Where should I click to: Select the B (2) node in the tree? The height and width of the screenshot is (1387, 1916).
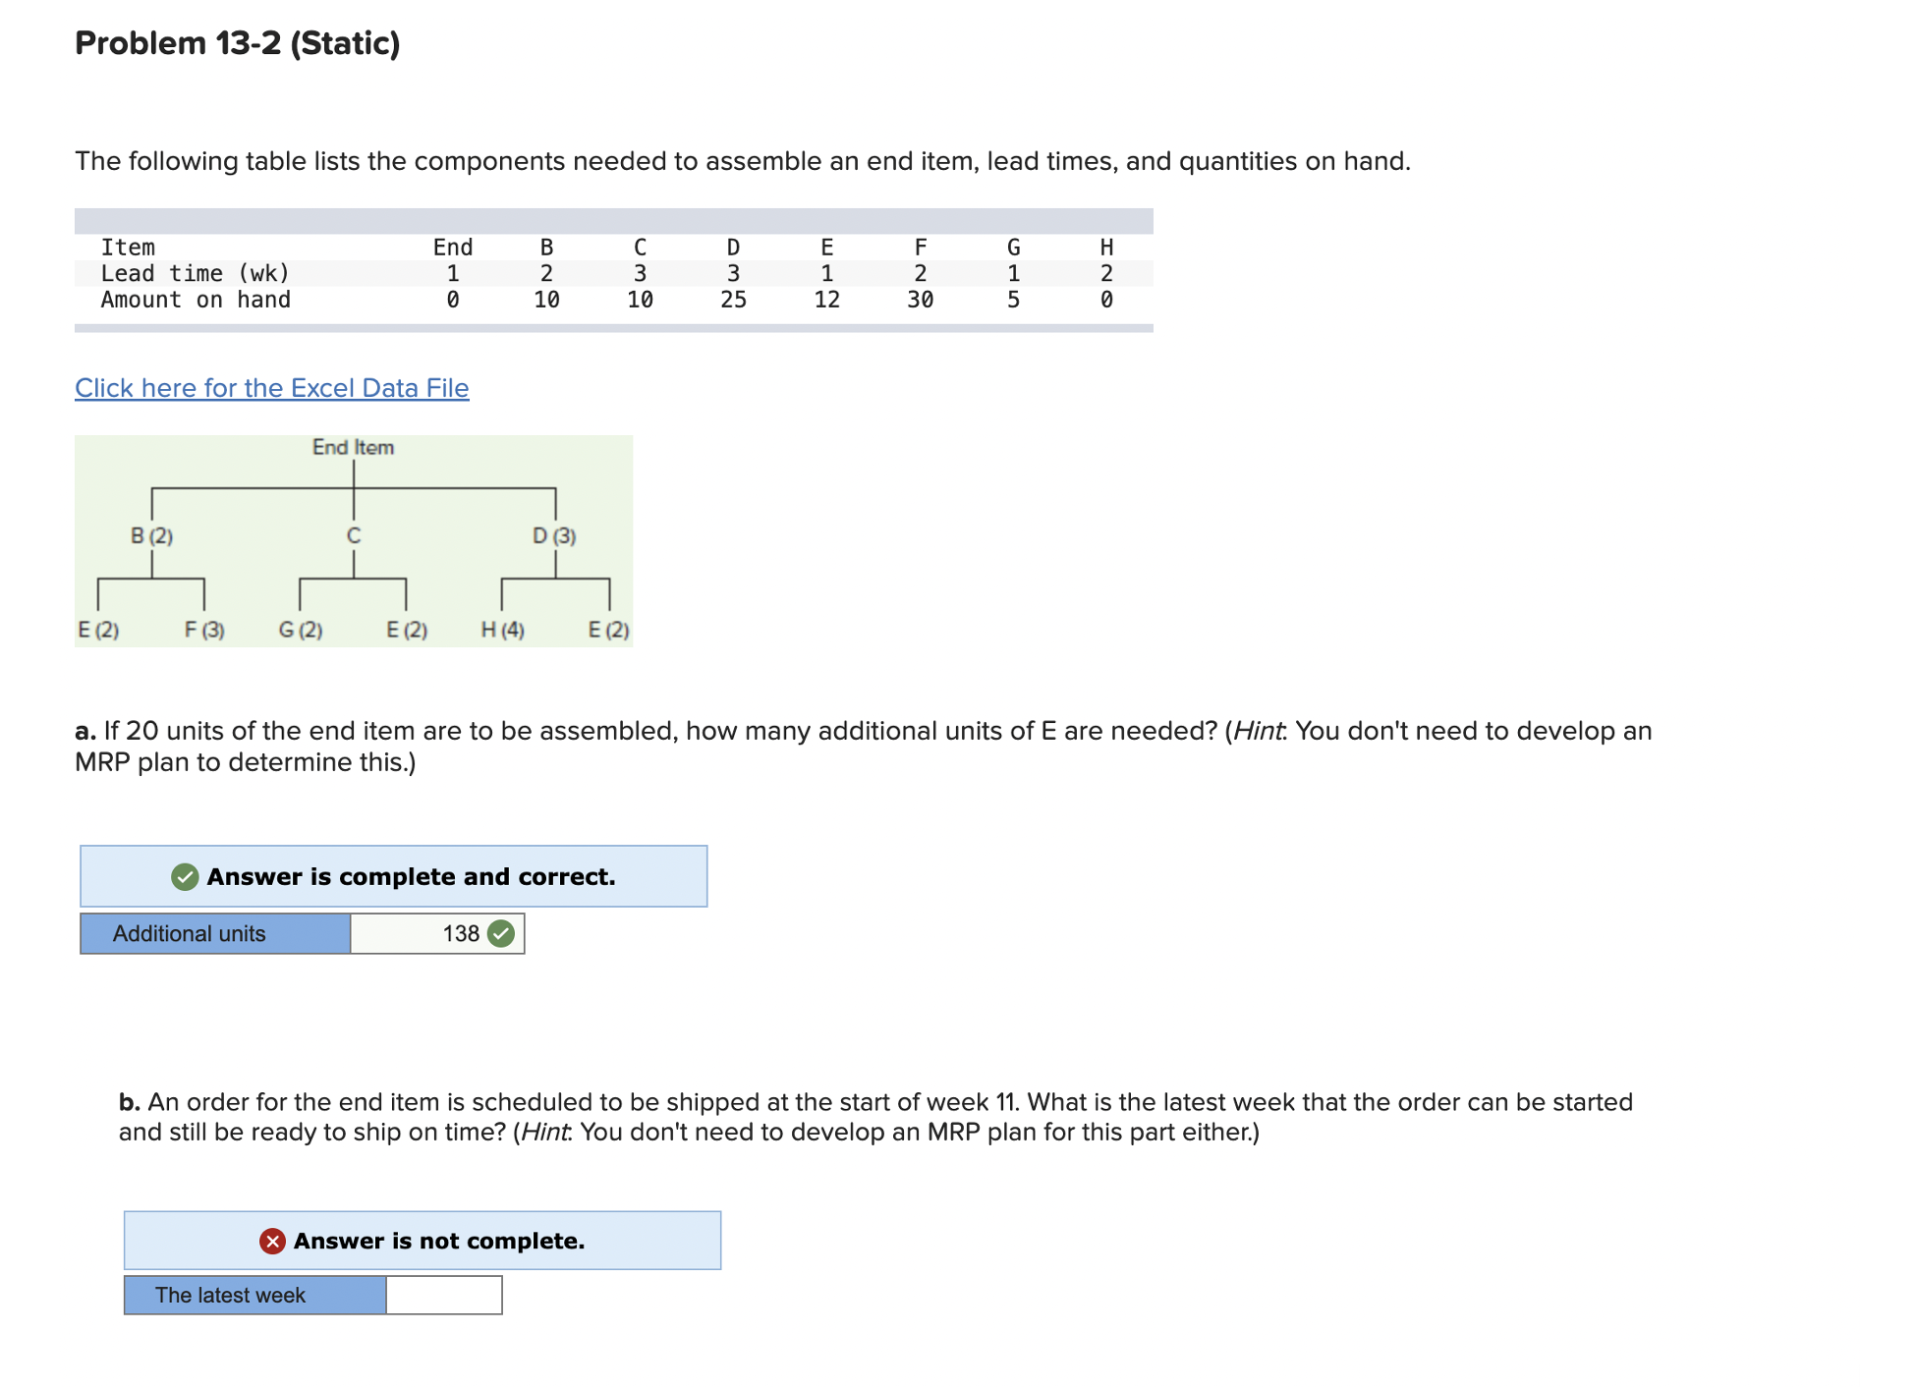point(152,536)
